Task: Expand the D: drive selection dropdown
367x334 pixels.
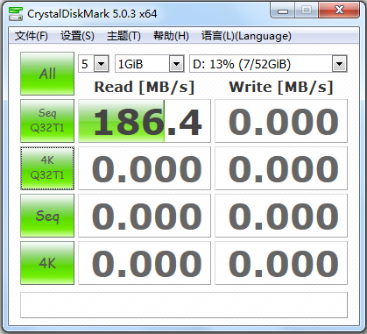Action: click(339, 63)
